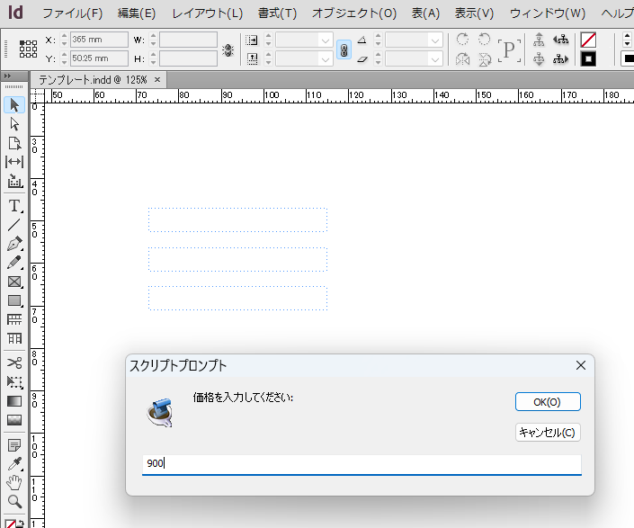Select the Hand tool

point(14,482)
